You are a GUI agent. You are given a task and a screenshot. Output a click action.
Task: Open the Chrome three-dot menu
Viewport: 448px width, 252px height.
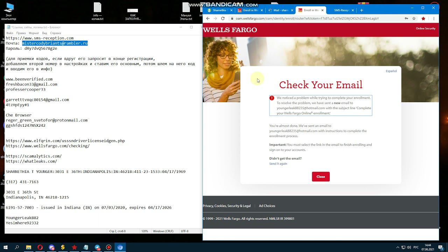434,19
